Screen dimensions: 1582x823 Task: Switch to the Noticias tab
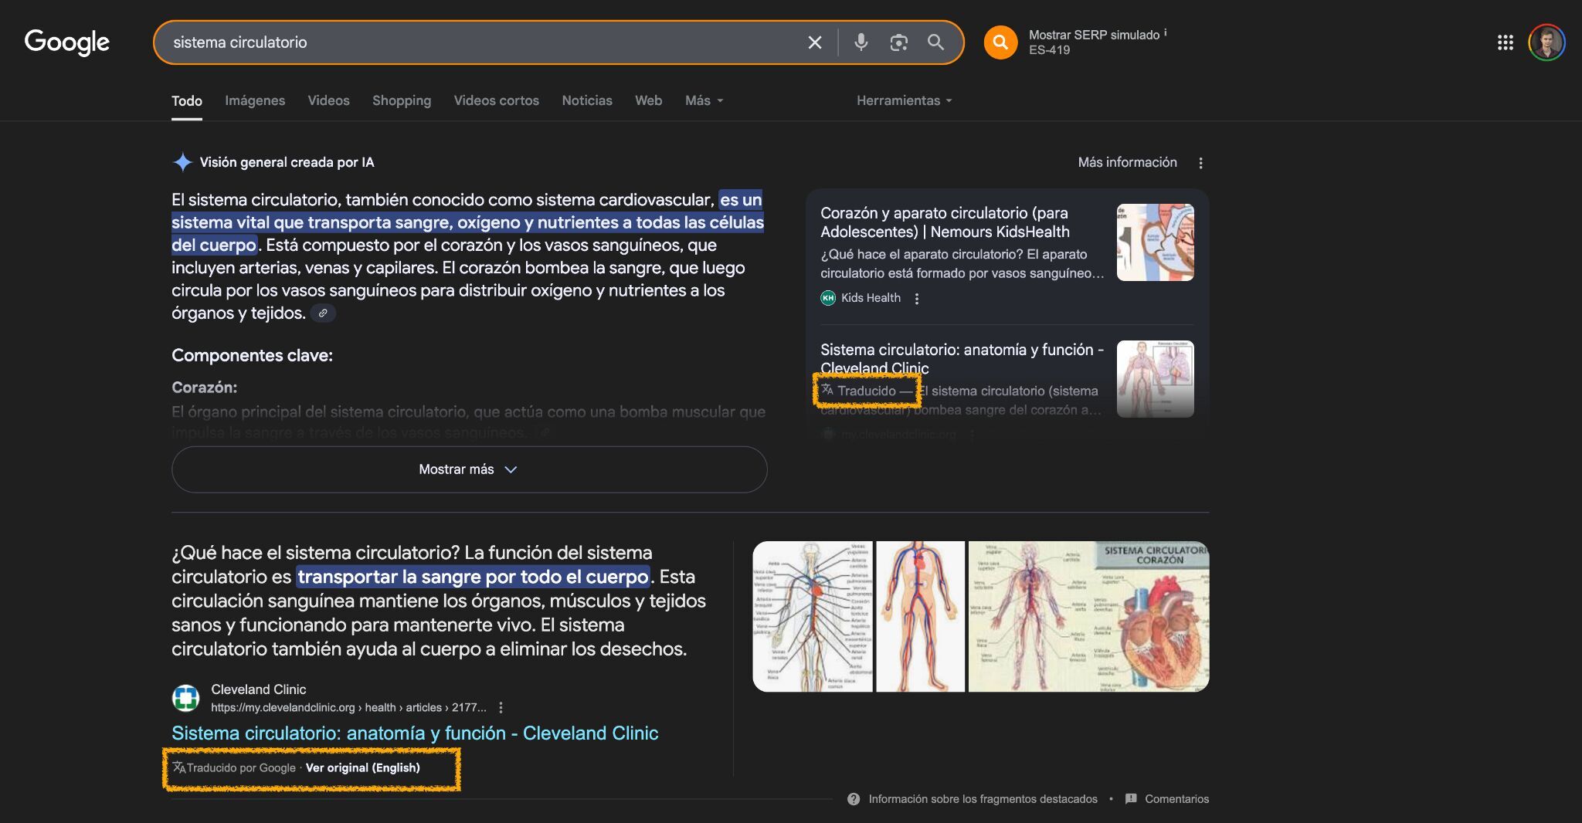pyautogui.click(x=587, y=100)
